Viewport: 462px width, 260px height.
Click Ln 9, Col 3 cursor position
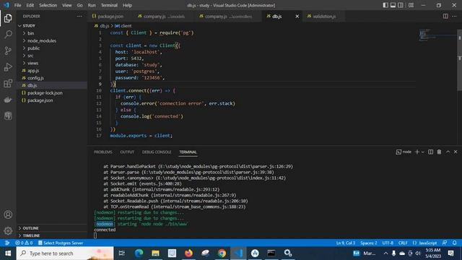[x=346, y=243]
